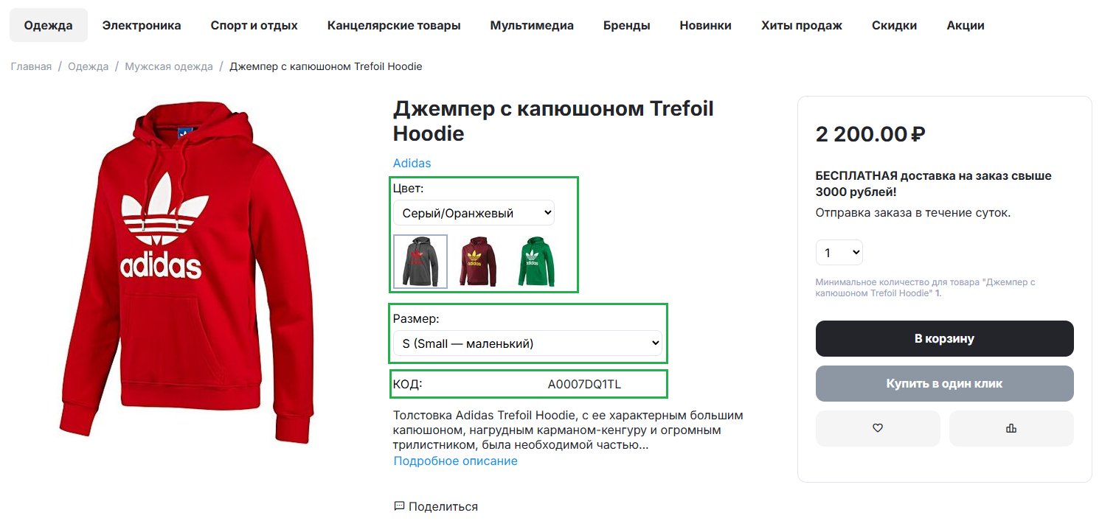Open the quantity dropdown showing 1
The height and width of the screenshot is (521, 1116).
839,253
